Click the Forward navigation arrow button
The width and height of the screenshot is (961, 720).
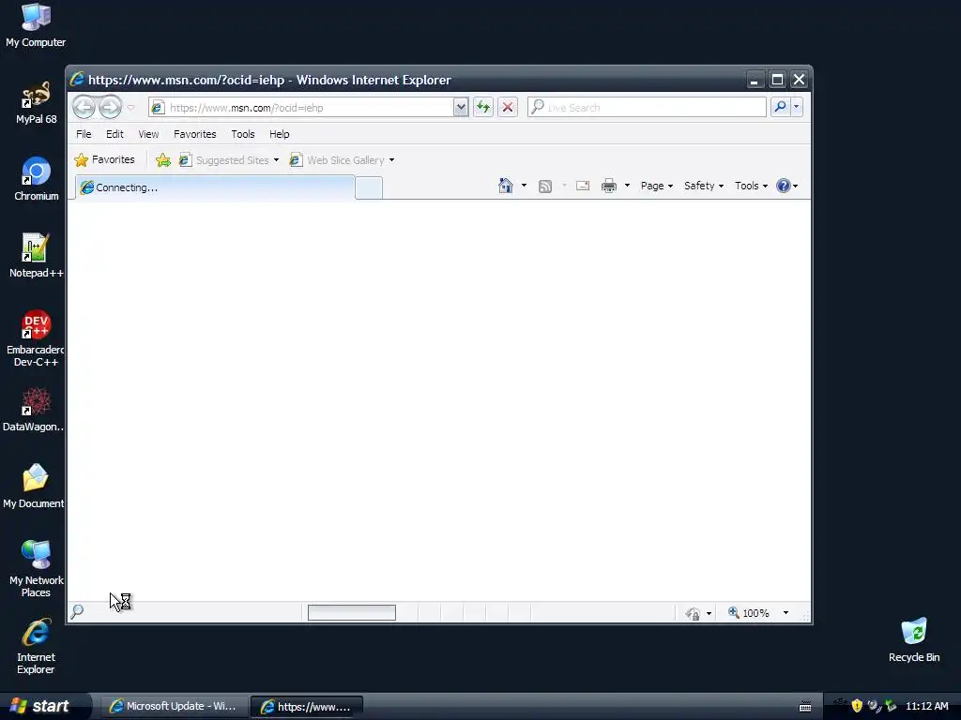click(x=111, y=107)
